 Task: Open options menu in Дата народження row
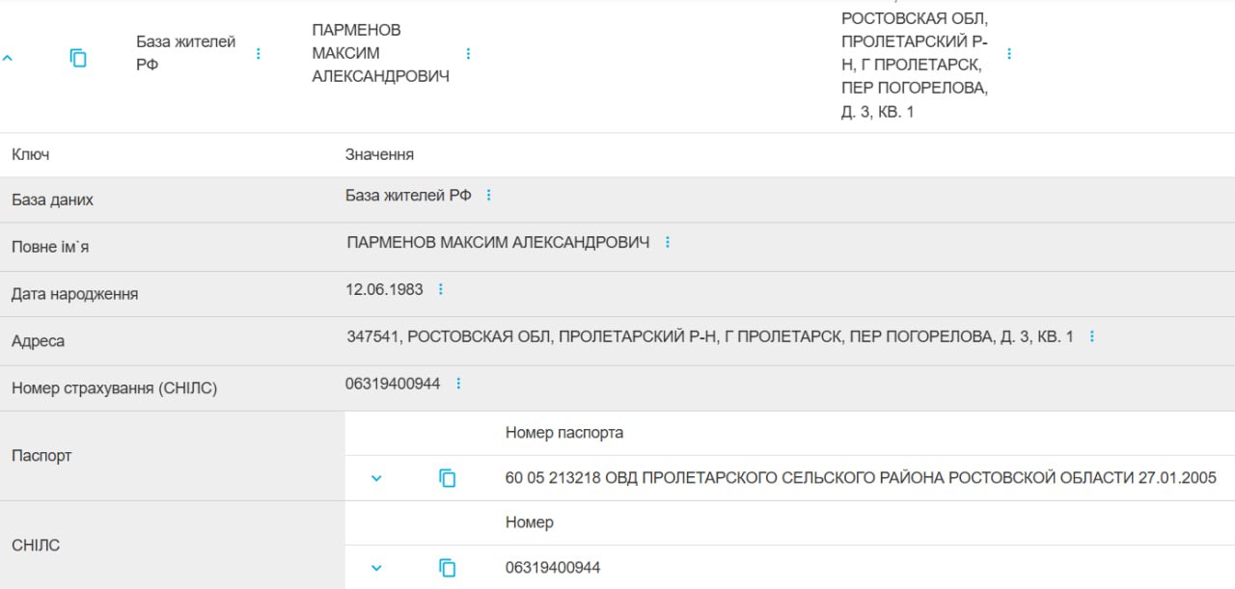point(441,289)
